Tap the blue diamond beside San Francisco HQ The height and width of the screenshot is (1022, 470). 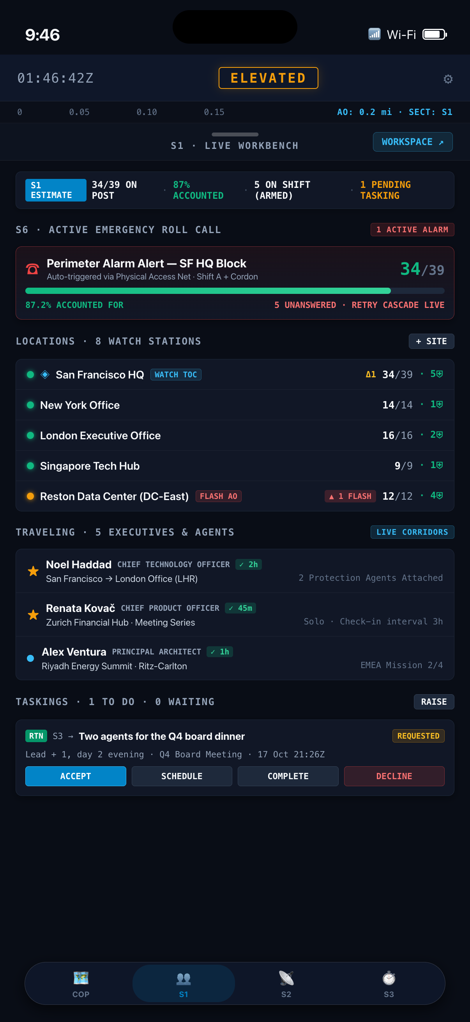pos(45,374)
